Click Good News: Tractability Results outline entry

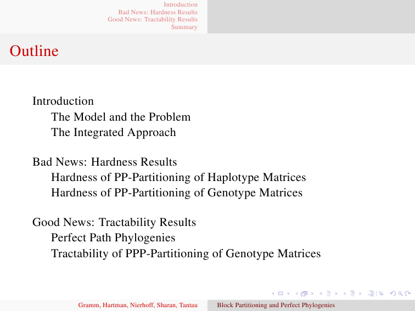[x=114, y=222]
